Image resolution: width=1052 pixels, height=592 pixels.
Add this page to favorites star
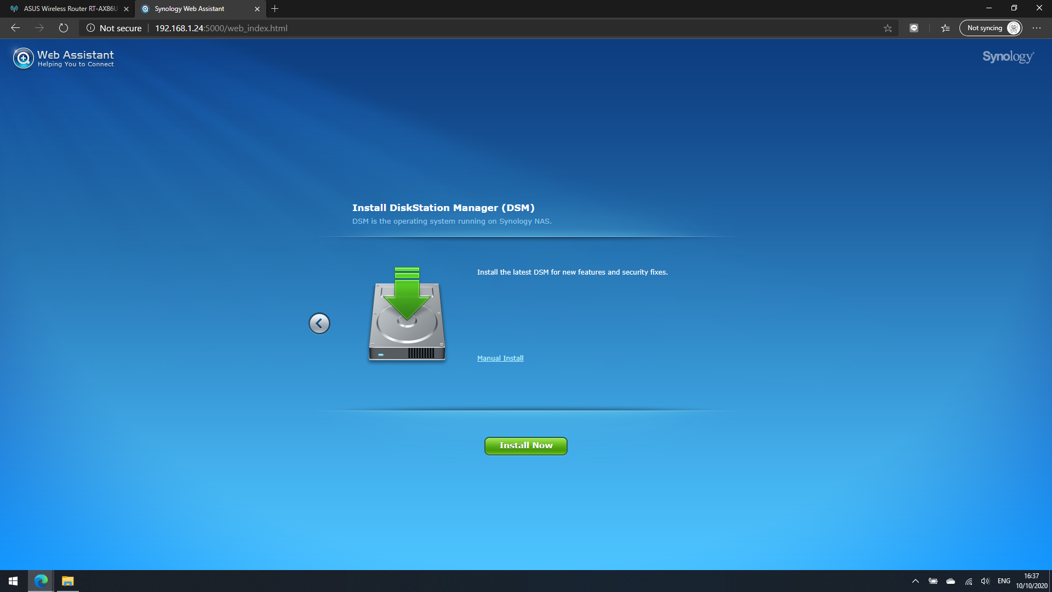(888, 28)
